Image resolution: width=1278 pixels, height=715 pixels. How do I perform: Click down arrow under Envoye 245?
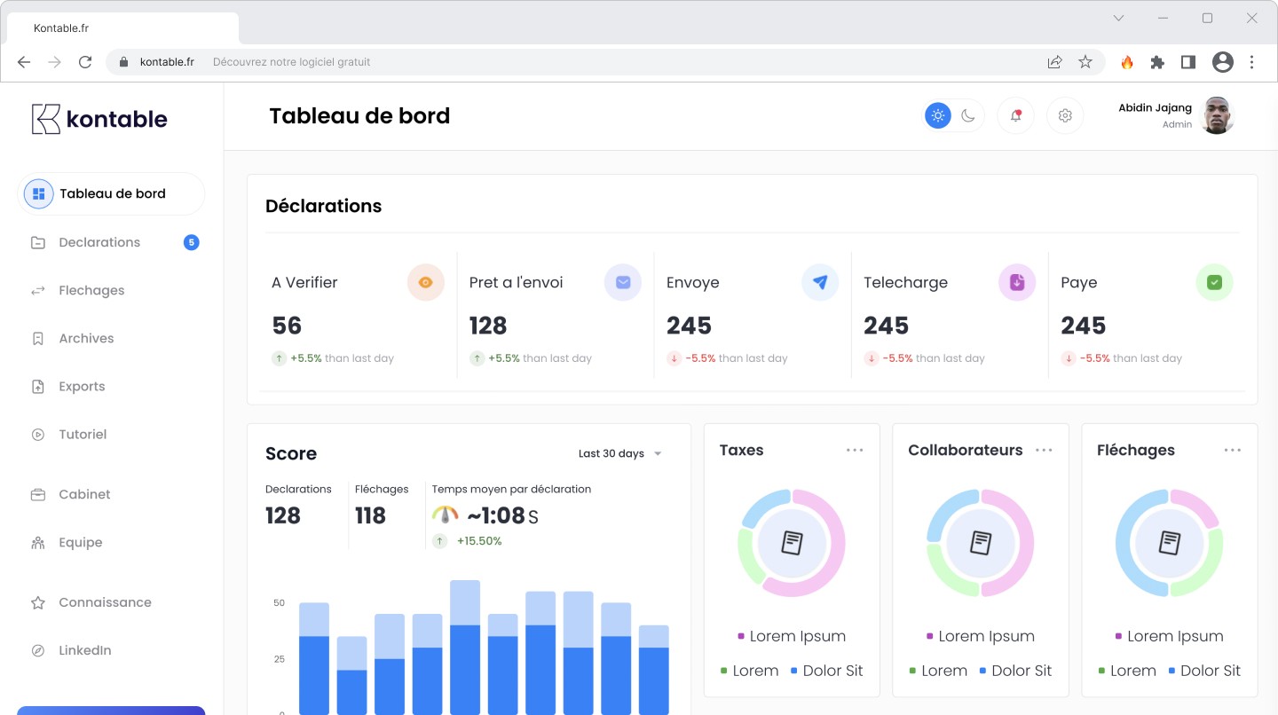pyautogui.click(x=674, y=358)
